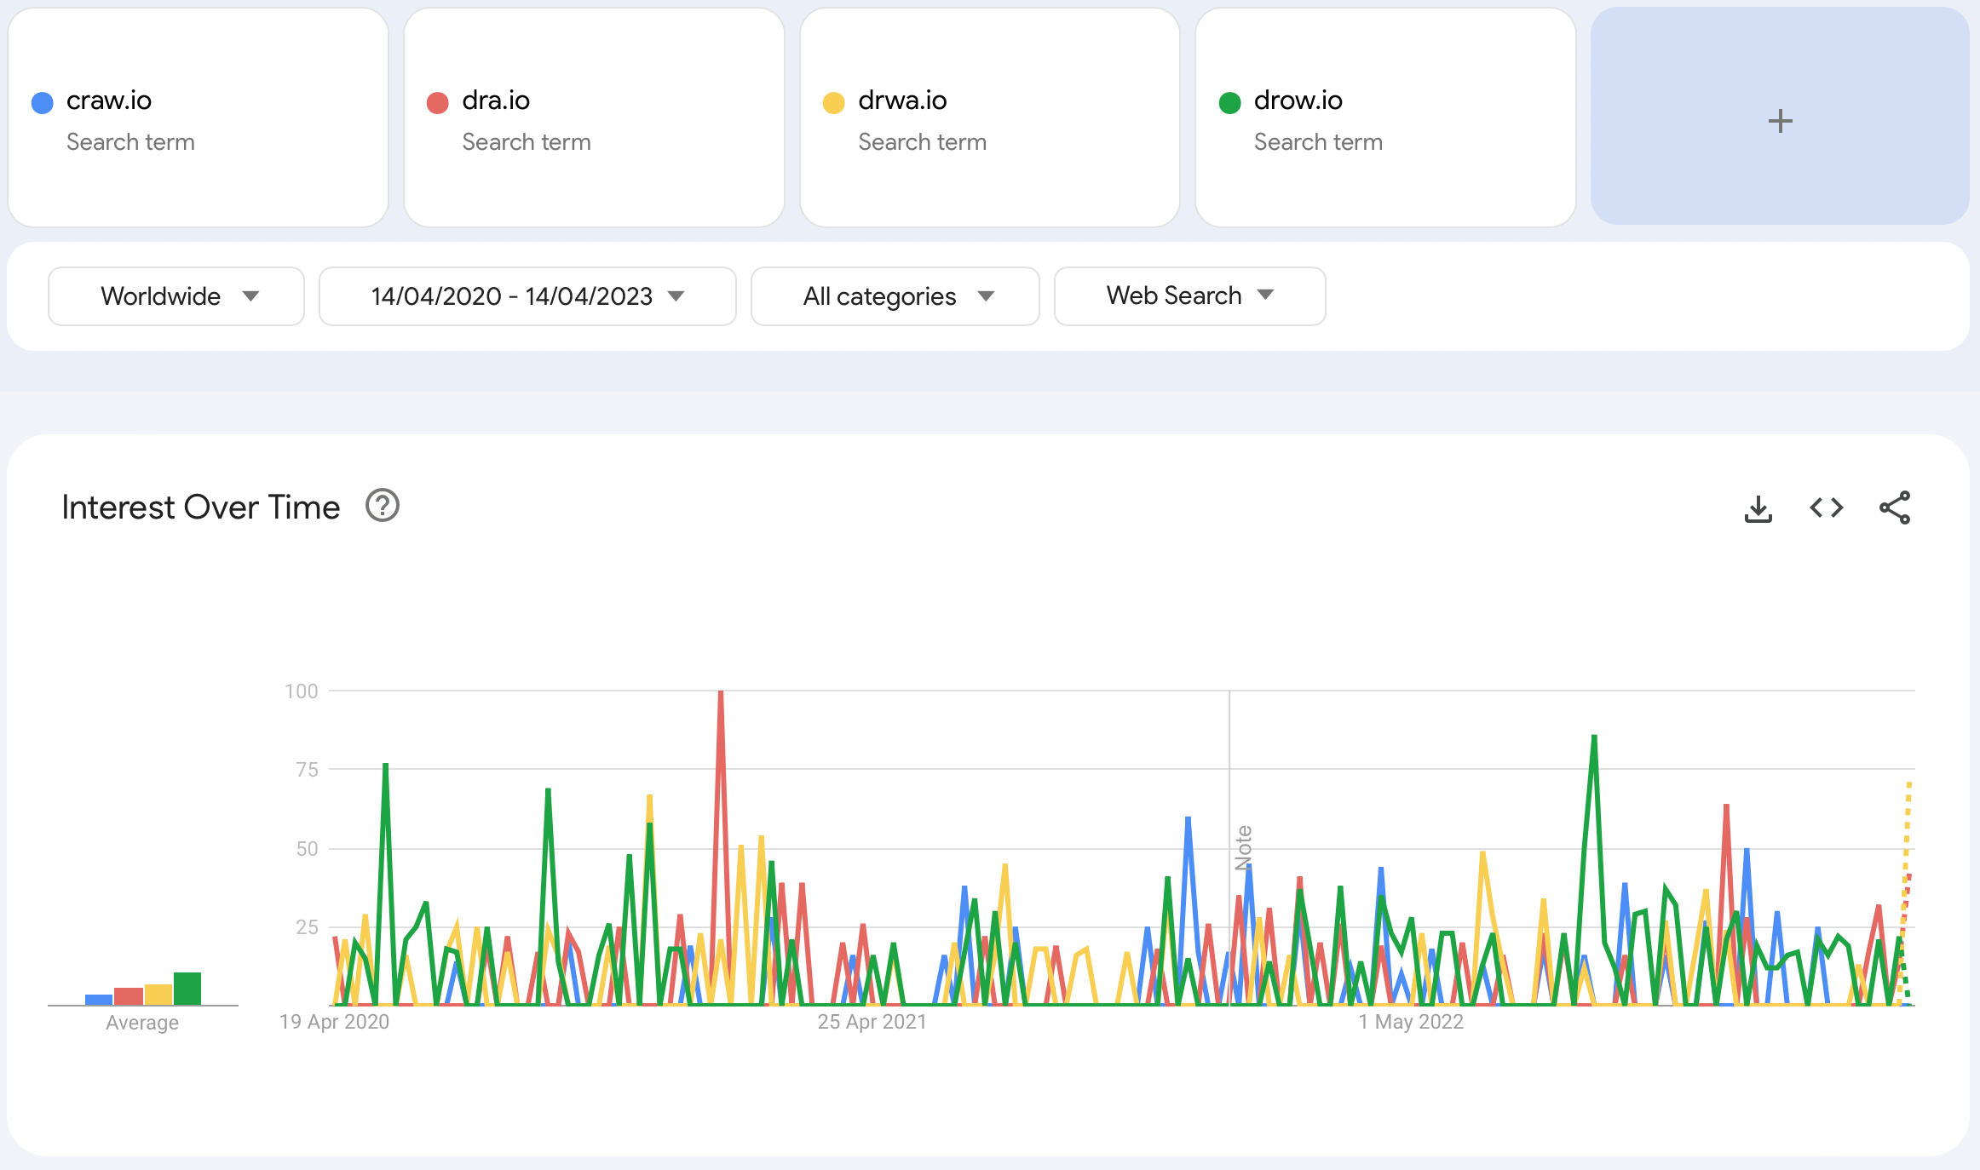The image size is (1980, 1170).
Task: Click the share chart icon
Action: click(1894, 508)
